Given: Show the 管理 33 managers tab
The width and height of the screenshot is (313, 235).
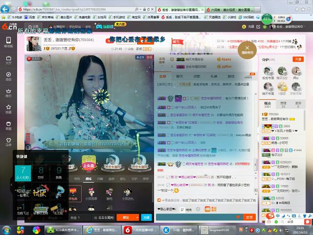Looking at the screenshot, I should (283, 105).
